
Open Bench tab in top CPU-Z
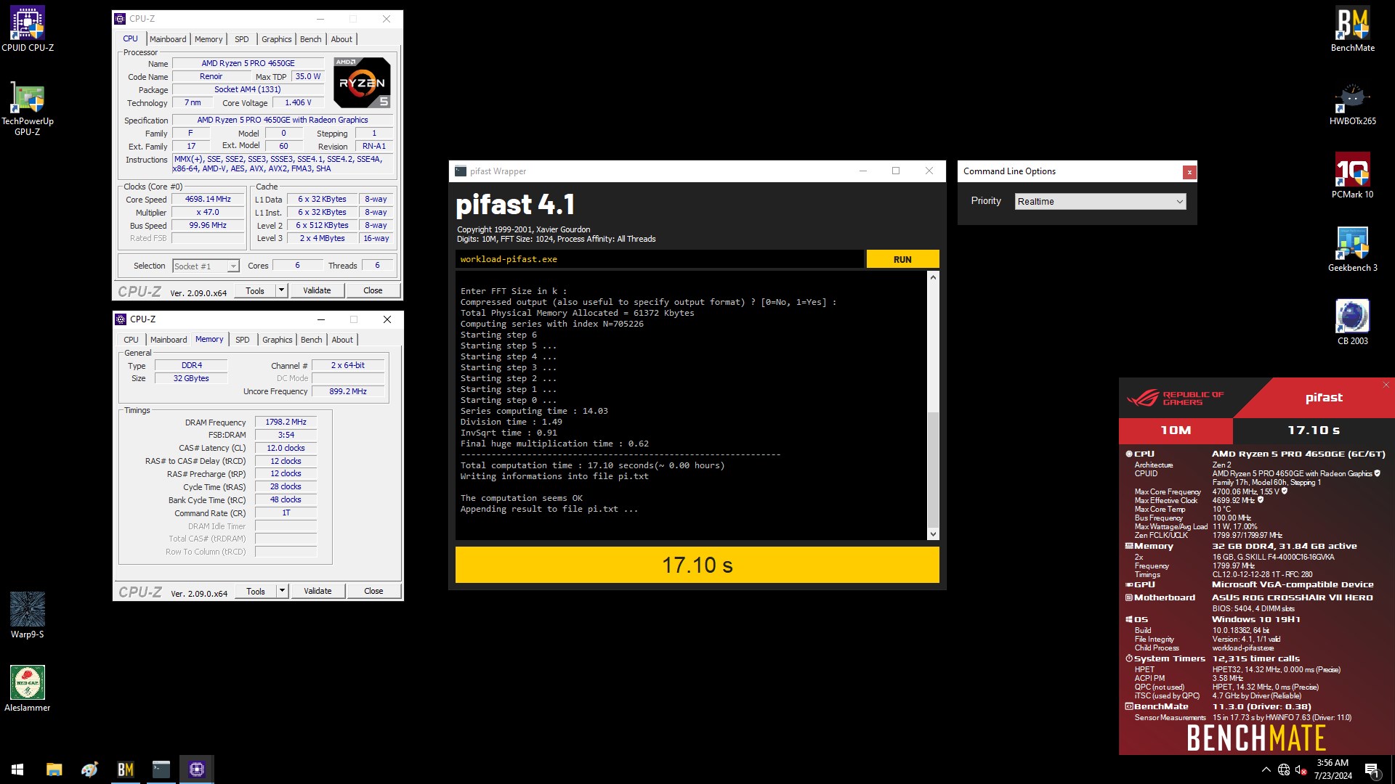[310, 39]
